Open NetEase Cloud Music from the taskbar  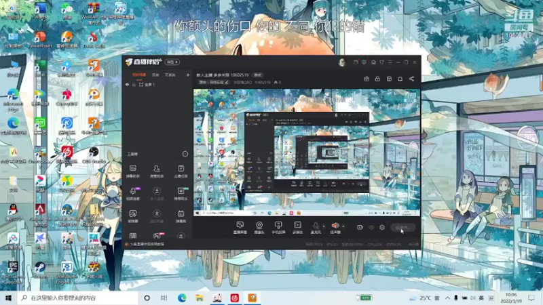pos(235,298)
